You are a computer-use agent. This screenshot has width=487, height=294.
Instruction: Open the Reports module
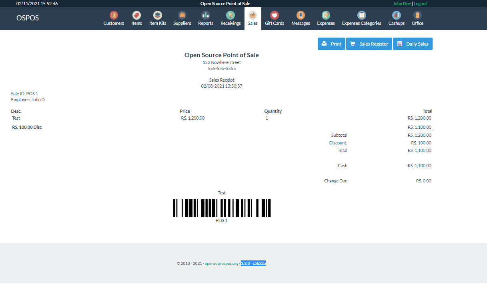point(205,17)
